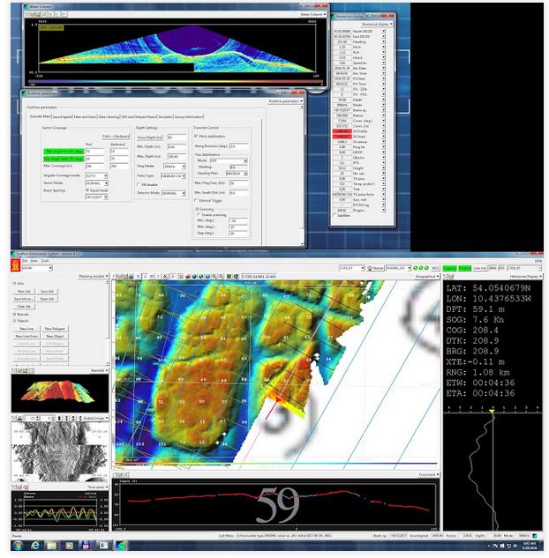This screenshot has height=558, width=549.
Task: Open Internet Explorer from the taskbar
Action: coord(34,547)
